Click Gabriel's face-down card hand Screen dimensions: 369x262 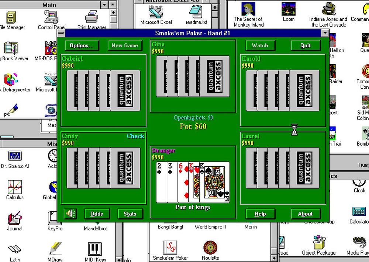coord(104,91)
